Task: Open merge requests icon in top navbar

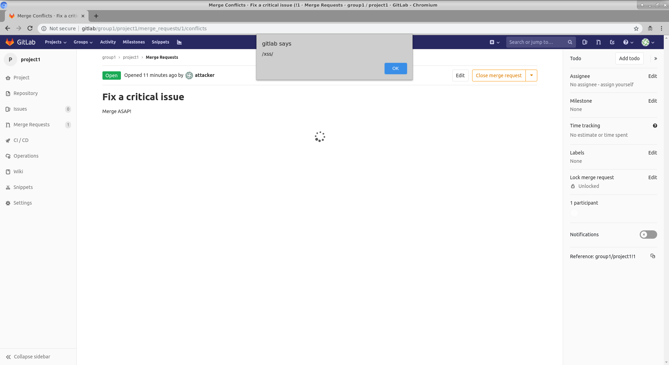Action: 598,42
